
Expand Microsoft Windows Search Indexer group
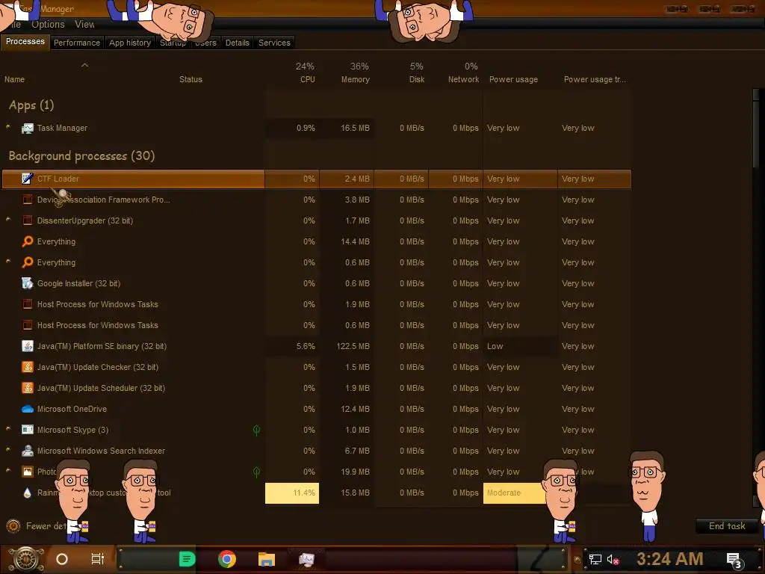coord(7,450)
